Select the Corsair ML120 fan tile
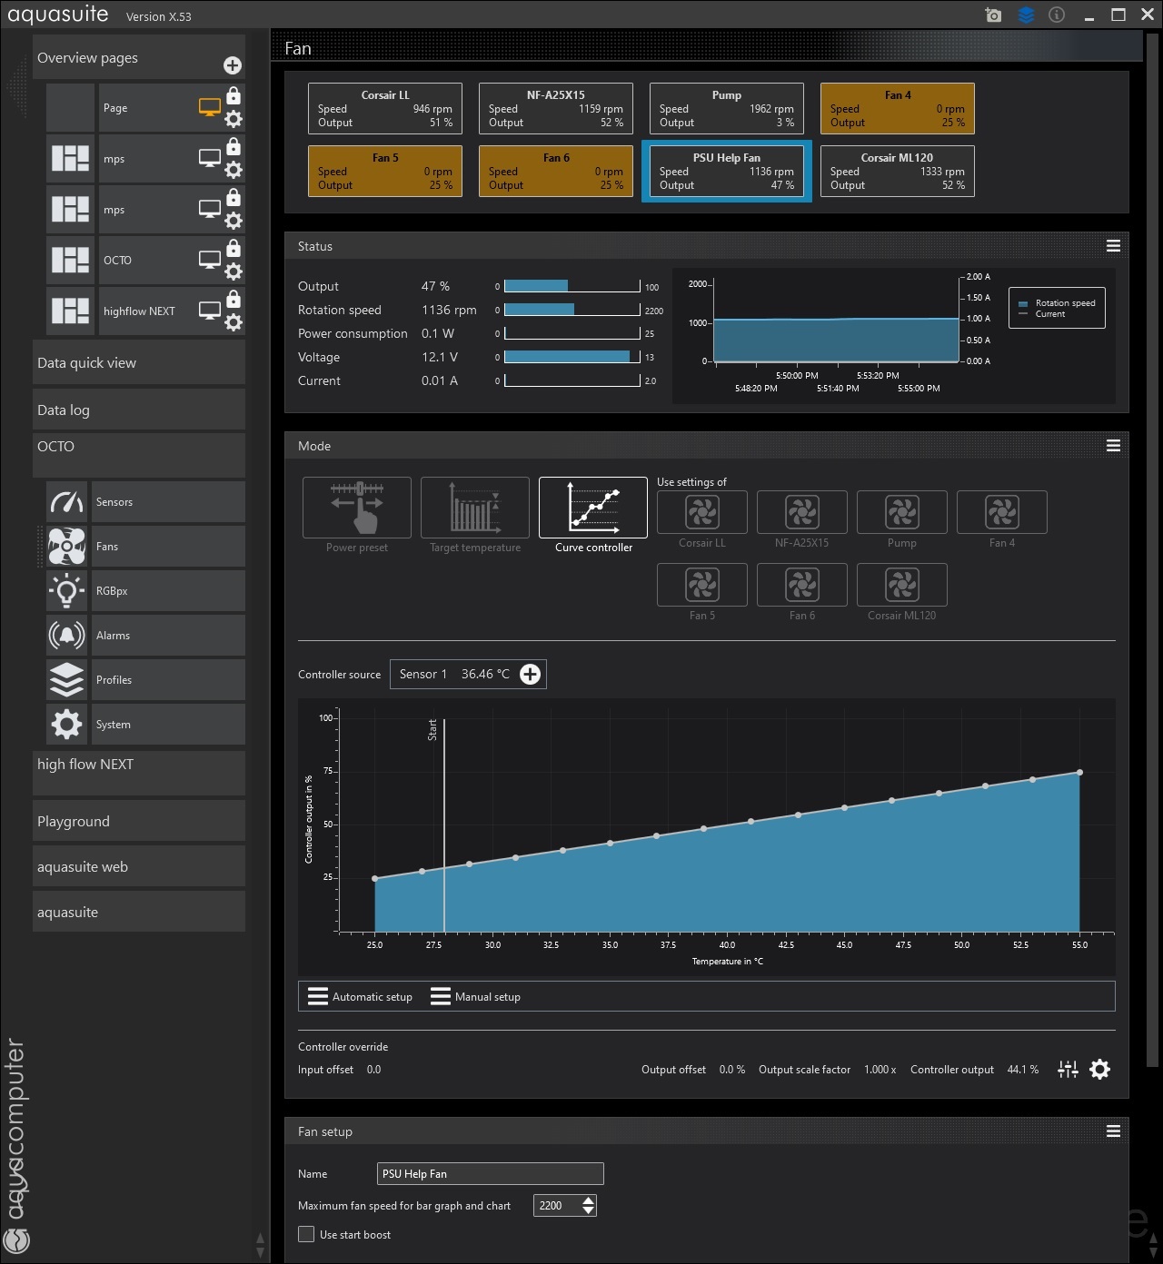Screen dimensions: 1163x1264 pos(898,171)
